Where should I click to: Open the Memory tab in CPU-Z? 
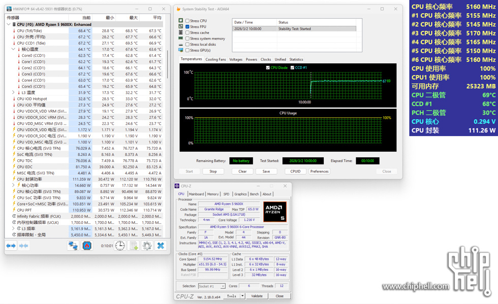[212, 194]
